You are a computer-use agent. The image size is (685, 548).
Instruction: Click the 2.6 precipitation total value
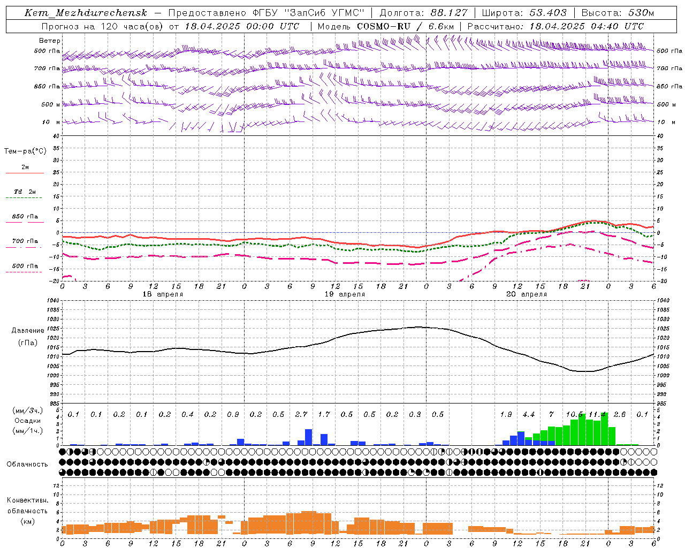click(620, 415)
